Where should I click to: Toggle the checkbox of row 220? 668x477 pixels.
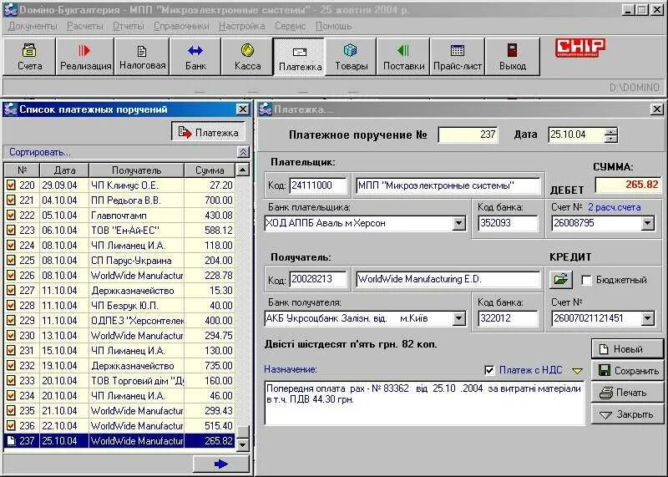pos(11,185)
